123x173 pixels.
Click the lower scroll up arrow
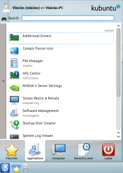118,132
